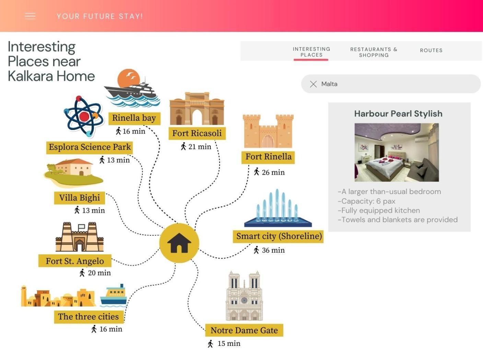Click the '21 min' walking time
The image size is (483, 362).
[x=200, y=147]
